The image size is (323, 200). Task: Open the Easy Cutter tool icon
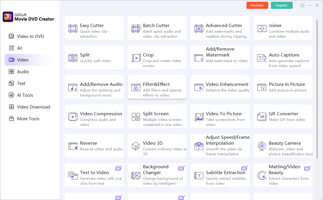[73, 29]
